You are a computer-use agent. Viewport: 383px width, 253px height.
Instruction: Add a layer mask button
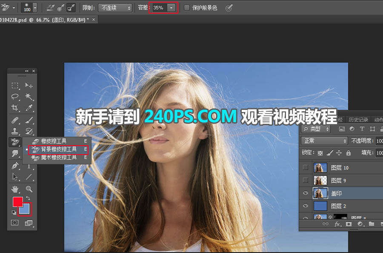349,224
